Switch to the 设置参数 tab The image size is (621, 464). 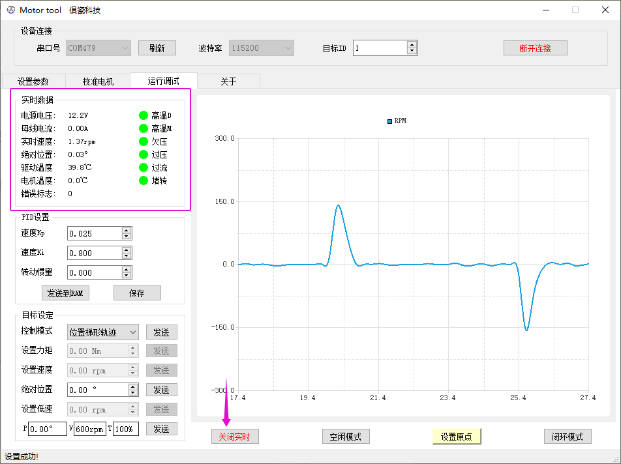pos(33,81)
